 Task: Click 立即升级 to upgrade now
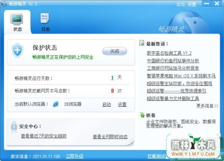(74, 156)
